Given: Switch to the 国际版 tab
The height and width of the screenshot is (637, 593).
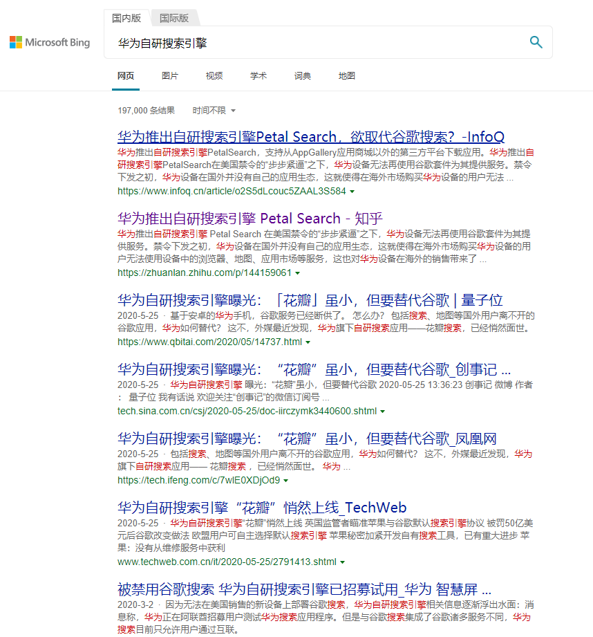Looking at the screenshot, I should click(174, 18).
